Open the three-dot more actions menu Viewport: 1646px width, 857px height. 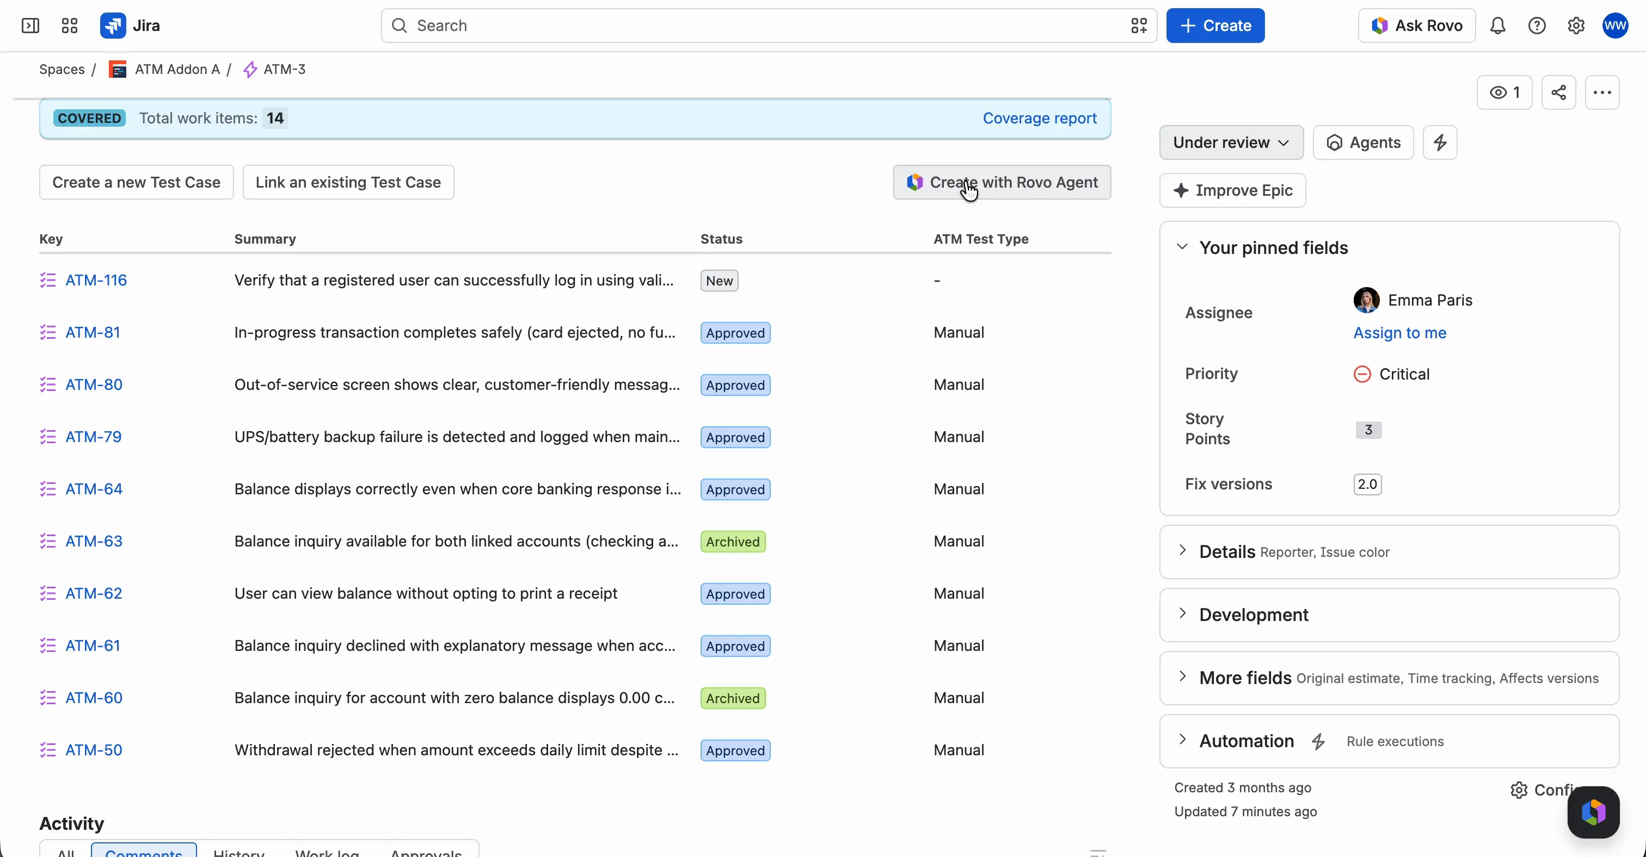1602,92
